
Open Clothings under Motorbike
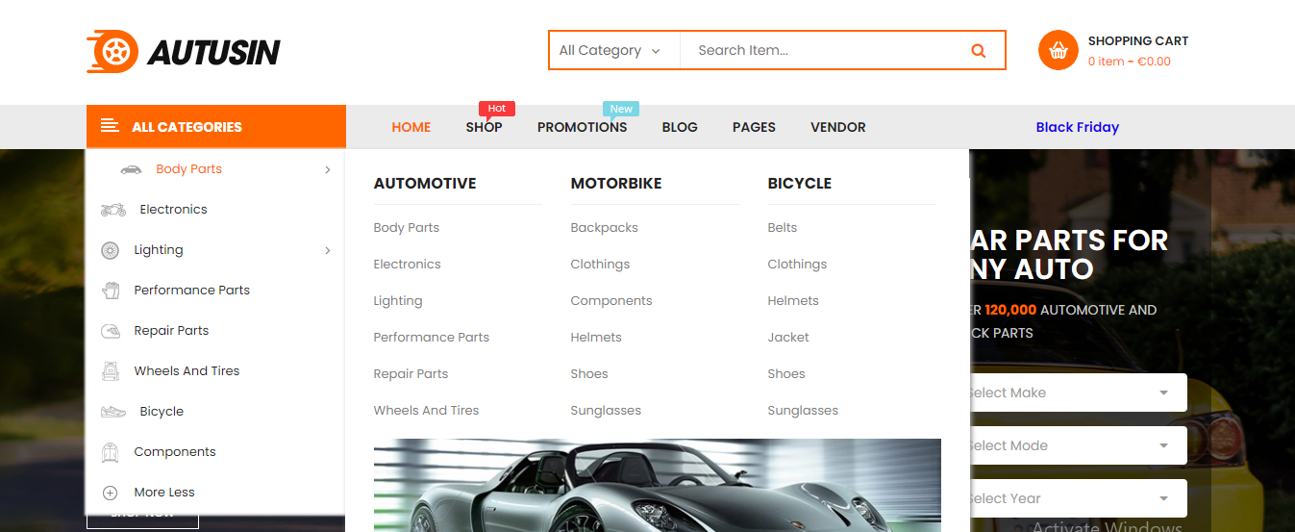tap(601, 265)
